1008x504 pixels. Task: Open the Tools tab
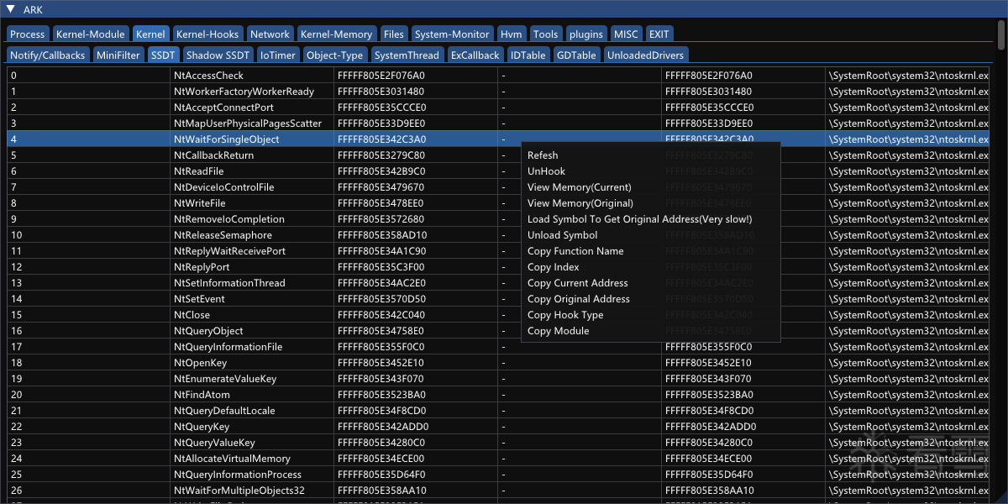tap(545, 34)
